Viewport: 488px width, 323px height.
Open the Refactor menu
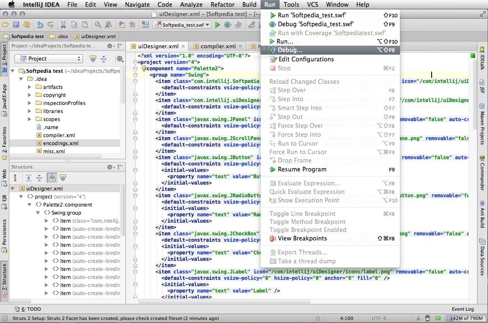pos(222,4)
